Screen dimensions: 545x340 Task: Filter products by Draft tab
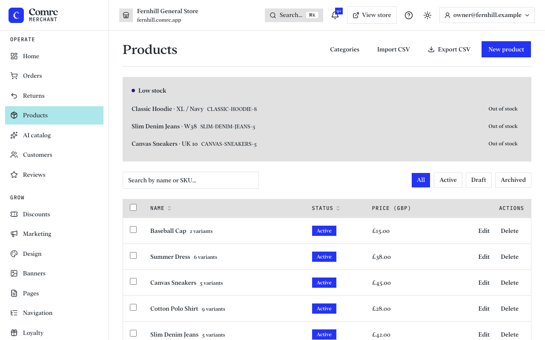pyautogui.click(x=479, y=180)
